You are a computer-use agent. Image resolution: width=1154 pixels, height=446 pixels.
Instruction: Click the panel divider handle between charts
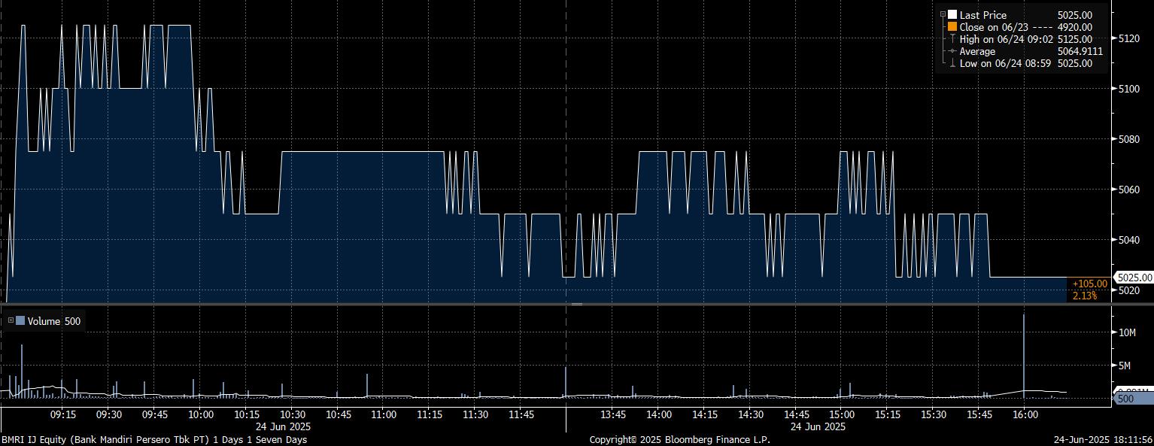coord(576,305)
